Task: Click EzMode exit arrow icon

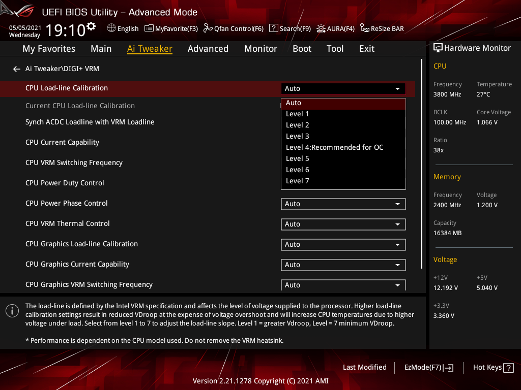Action: pos(449,368)
